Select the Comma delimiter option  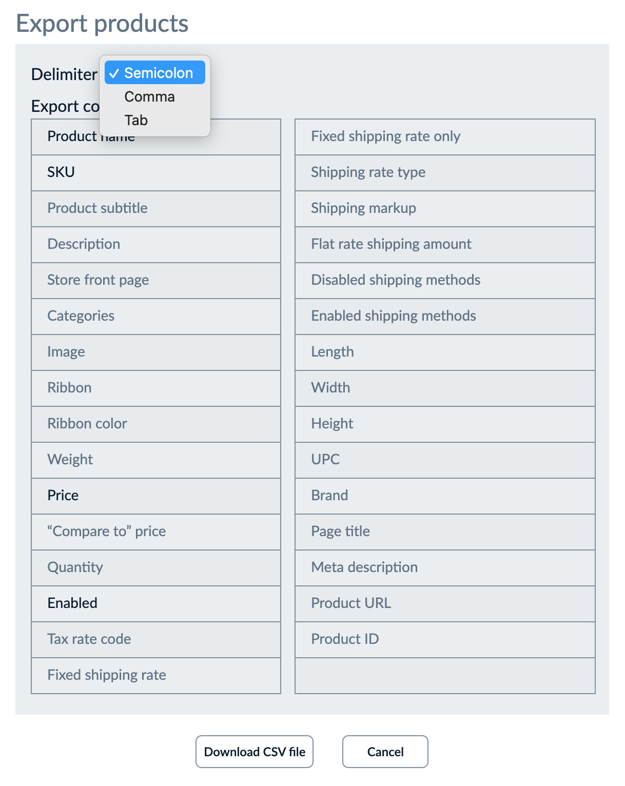tap(149, 96)
